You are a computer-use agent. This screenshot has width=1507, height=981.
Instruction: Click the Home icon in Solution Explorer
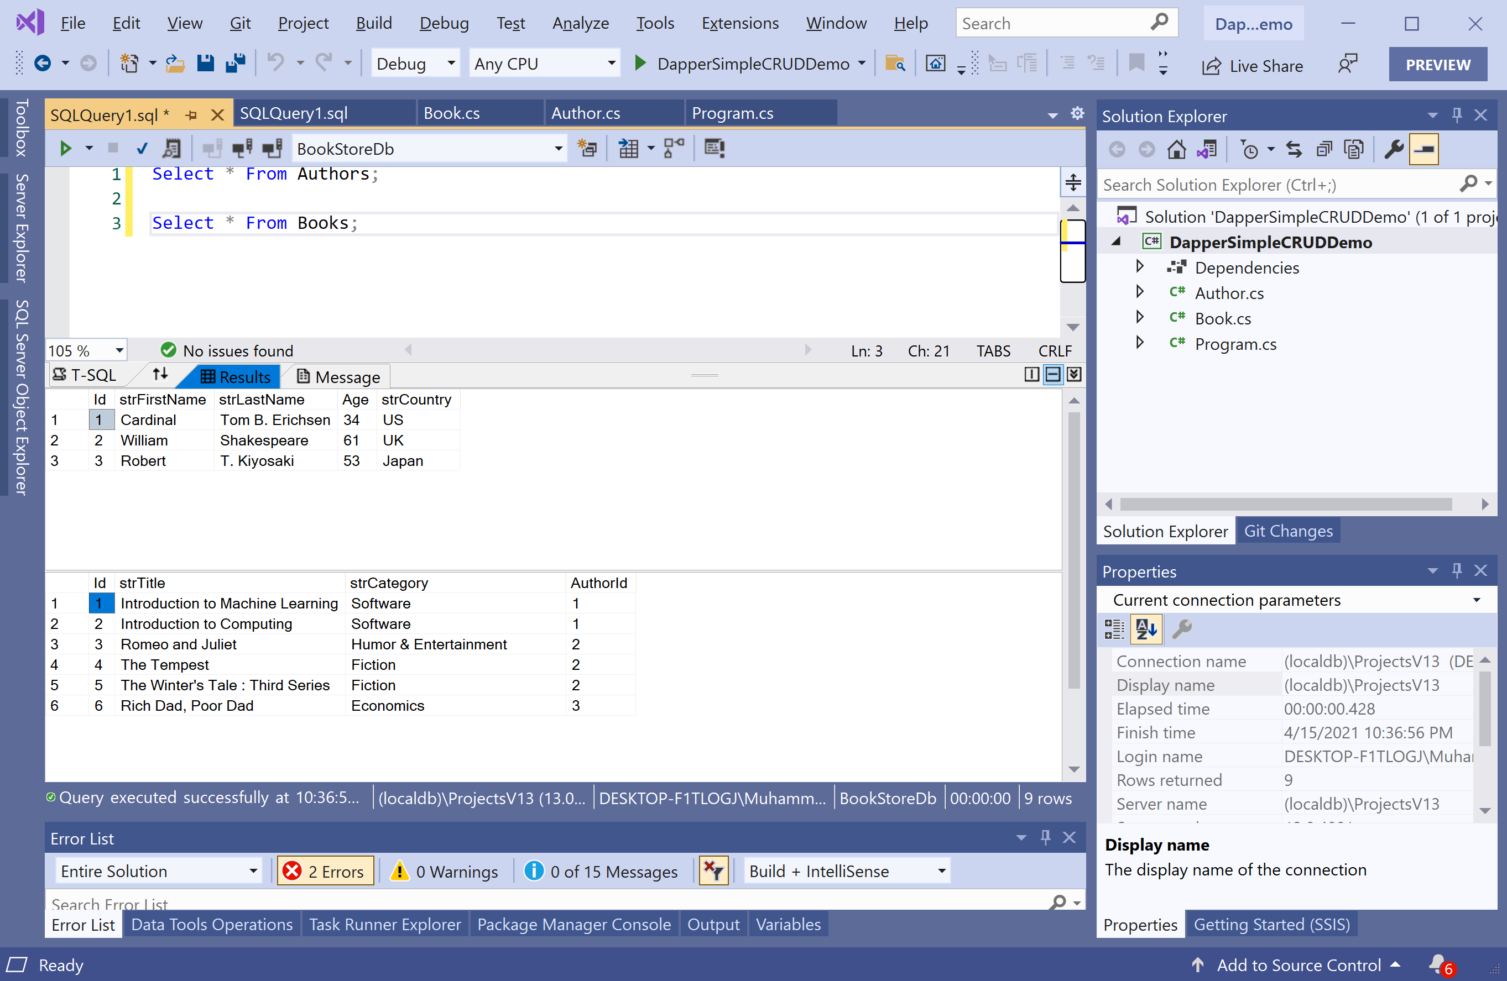1176,149
